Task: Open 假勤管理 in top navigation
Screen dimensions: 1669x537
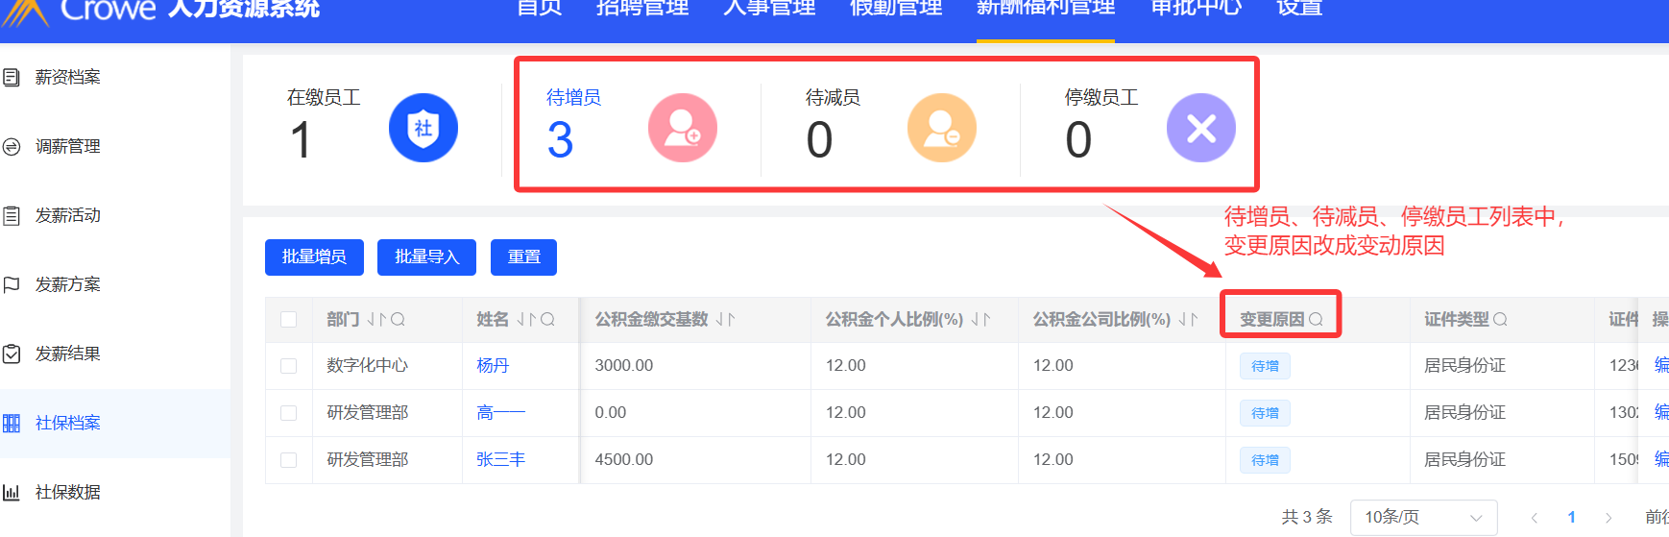Action: pyautogui.click(x=896, y=8)
